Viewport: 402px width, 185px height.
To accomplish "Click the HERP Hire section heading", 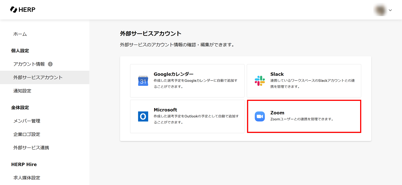I will point(24,164).
